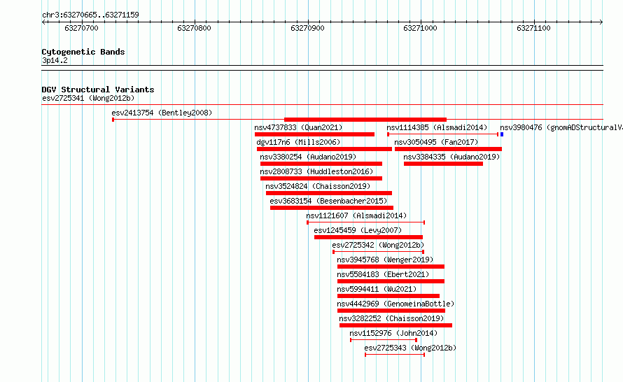This screenshot has height=382, width=623.
Task: Click the red bar under dgv117n6
Action: click(x=325, y=149)
